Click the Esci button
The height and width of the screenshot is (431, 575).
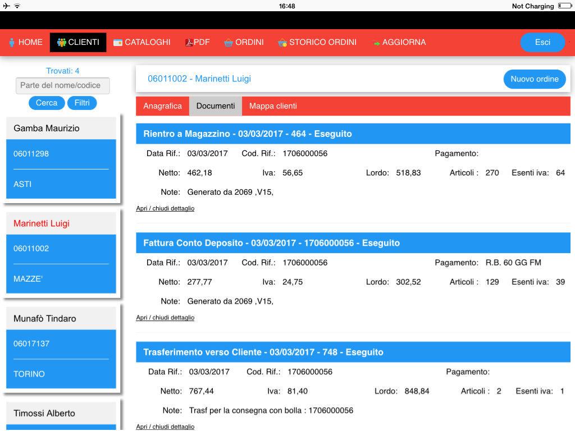[542, 42]
